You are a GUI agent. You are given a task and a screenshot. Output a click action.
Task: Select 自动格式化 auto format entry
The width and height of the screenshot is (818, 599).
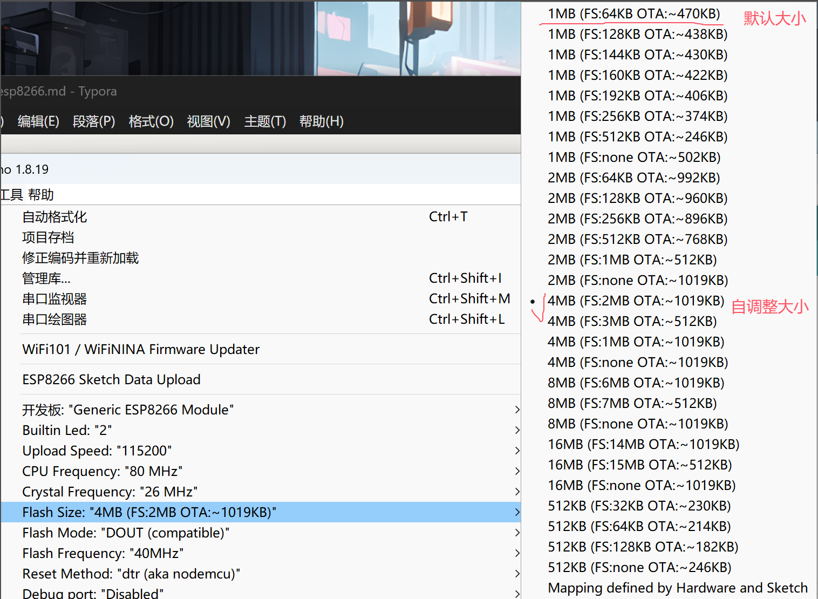click(x=261, y=216)
